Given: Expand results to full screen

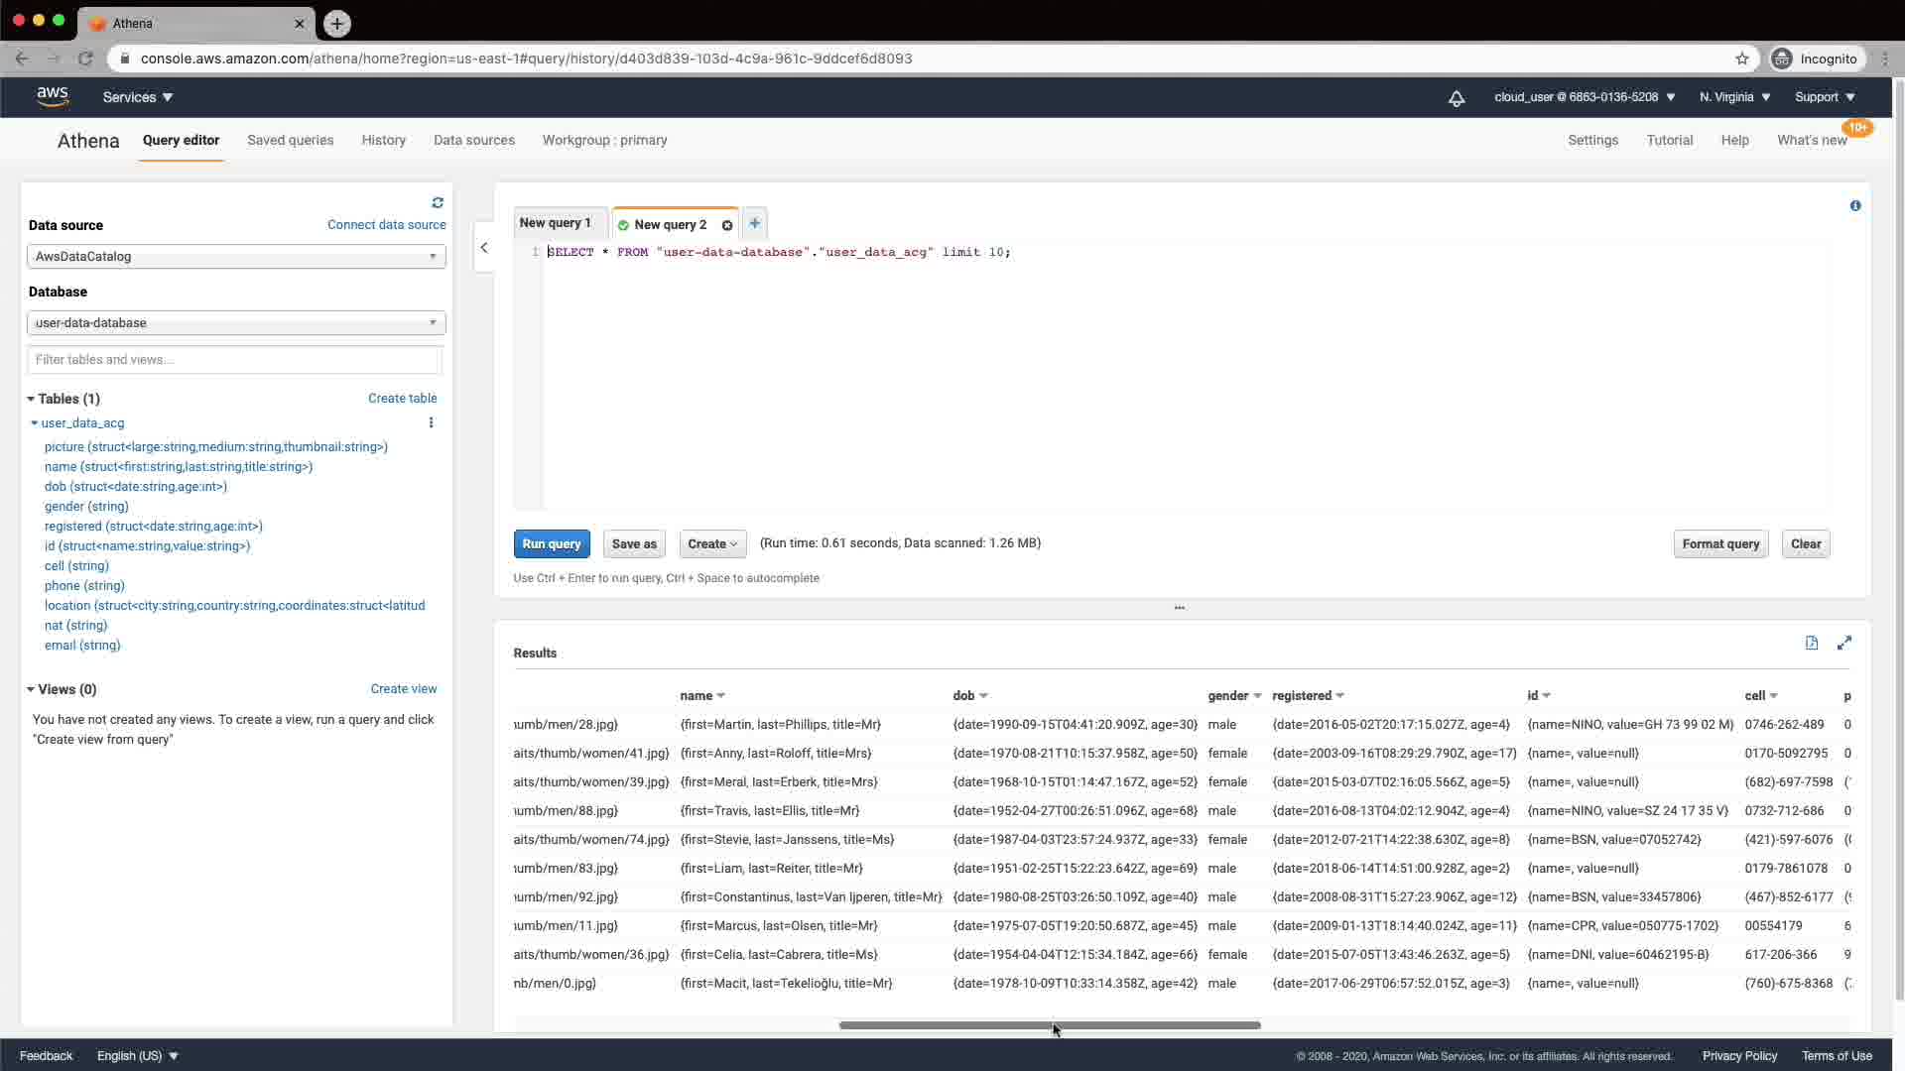Looking at the screenshot, I should click(x=1843, y=644).
